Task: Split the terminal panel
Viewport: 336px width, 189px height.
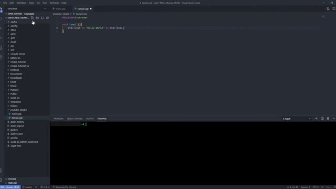Action: click(322, 119)
